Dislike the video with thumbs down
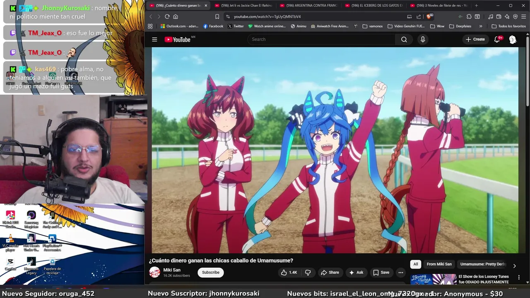 pos(308,272)
